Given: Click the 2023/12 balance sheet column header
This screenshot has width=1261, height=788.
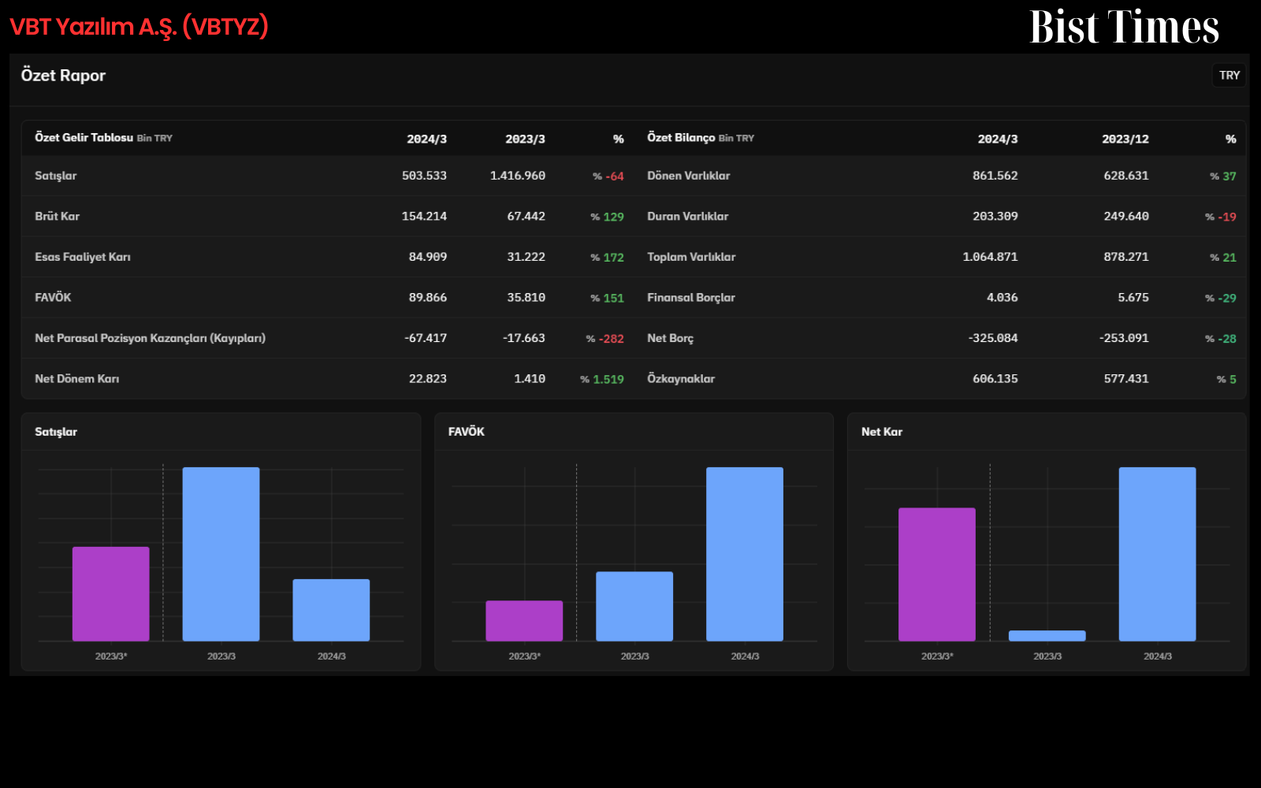Looking at the screenshot, I should tap(1125, 139).
